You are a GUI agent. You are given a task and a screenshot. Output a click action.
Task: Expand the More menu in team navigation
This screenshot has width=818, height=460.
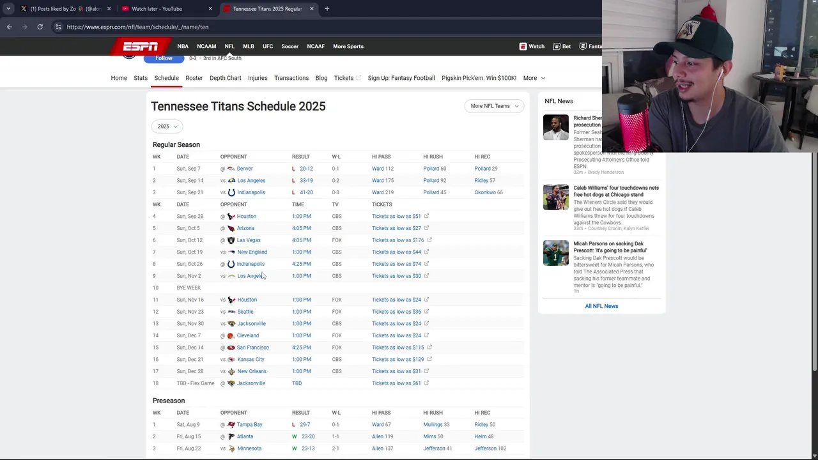pyautogui.click(x=534, y=78)
